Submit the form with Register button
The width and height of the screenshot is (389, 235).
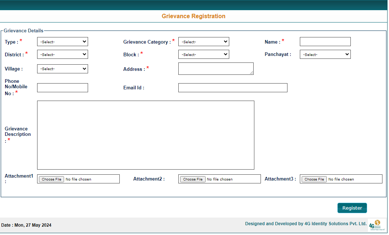(352, 208)
